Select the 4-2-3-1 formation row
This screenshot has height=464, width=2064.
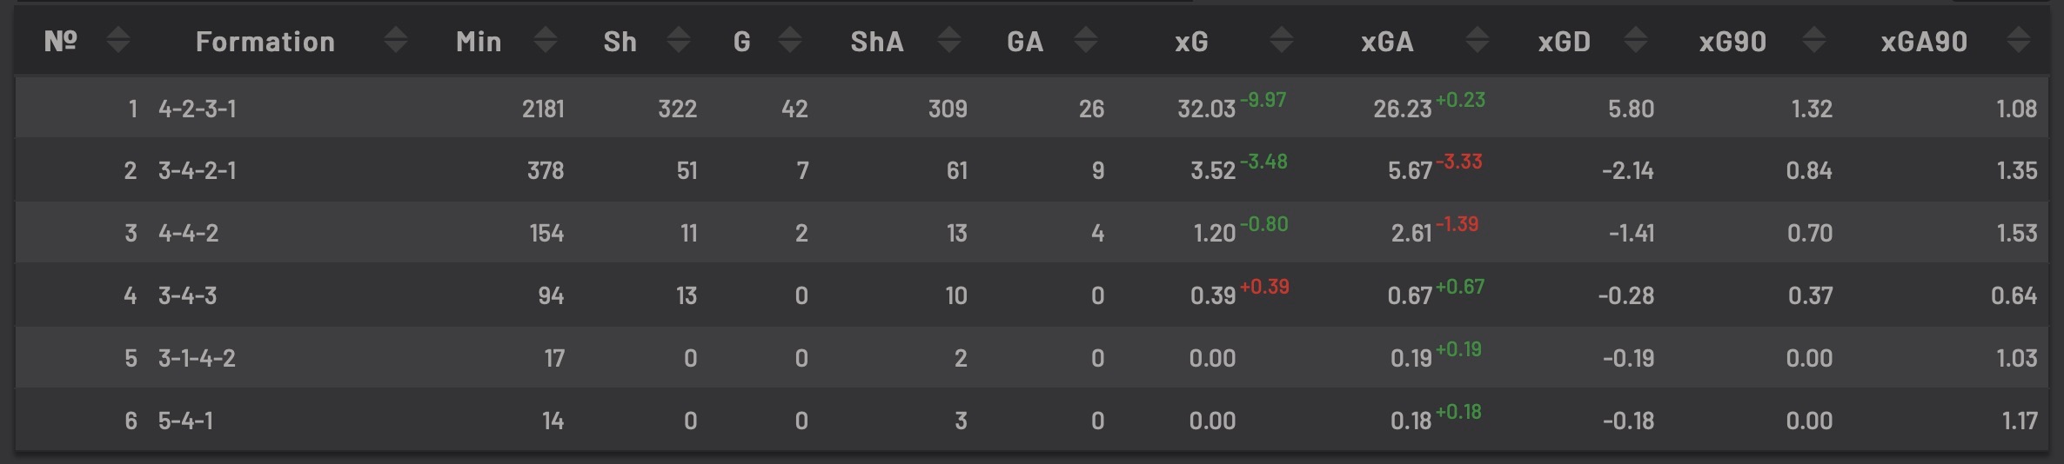(198, 109)
